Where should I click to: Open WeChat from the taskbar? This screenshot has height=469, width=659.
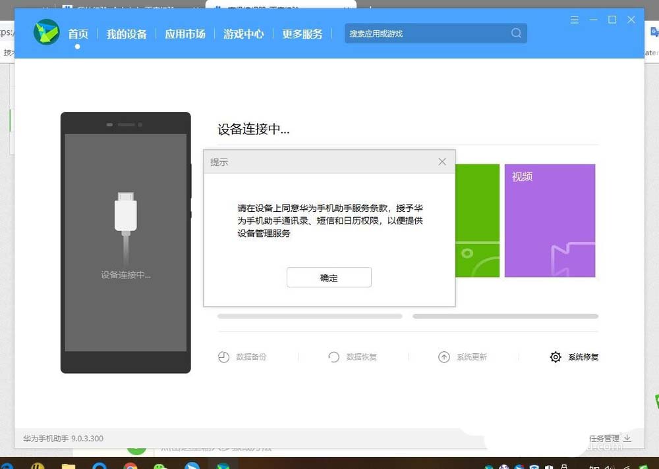coord(161,466)
